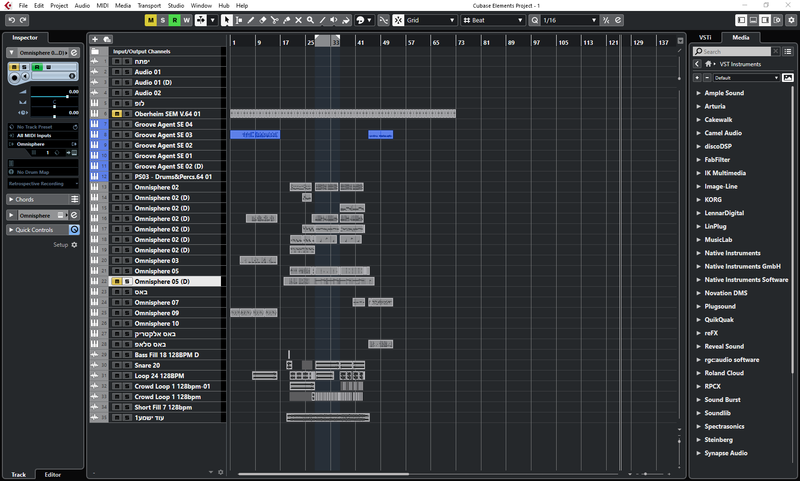Select the Mute X tool

298,20
